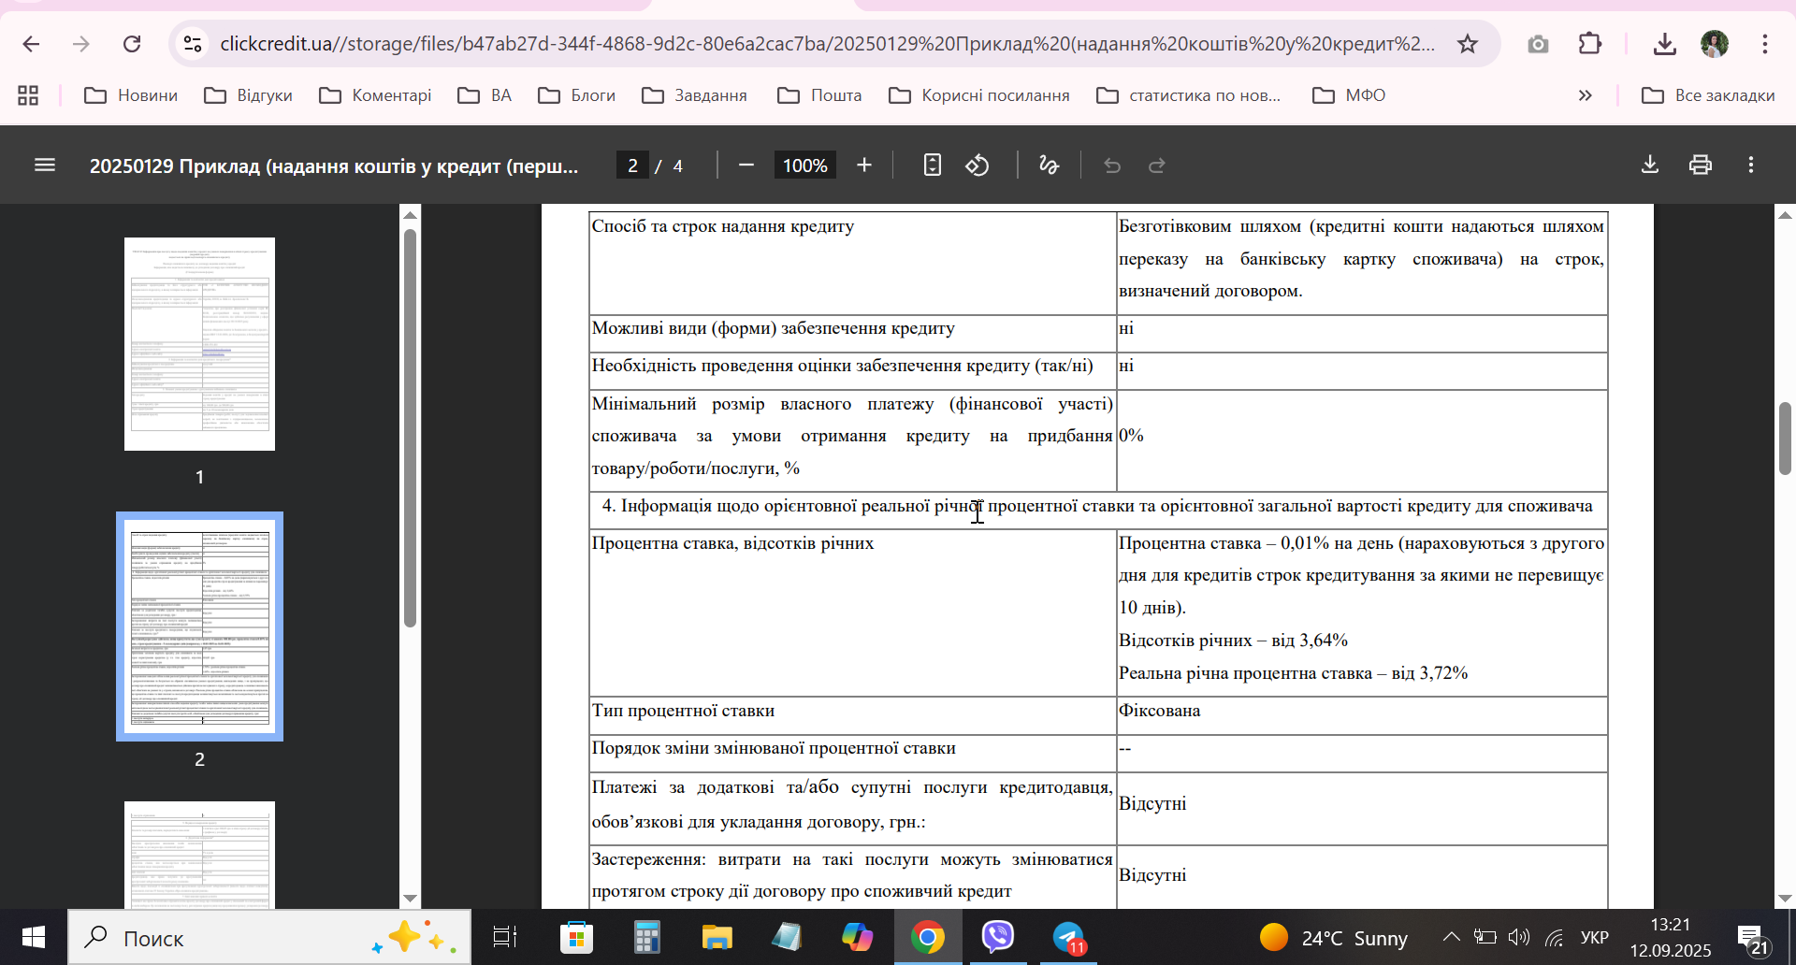The image size is (1796, 965).
Task: Click the page number input field
Action: click(x=632, y=166)
